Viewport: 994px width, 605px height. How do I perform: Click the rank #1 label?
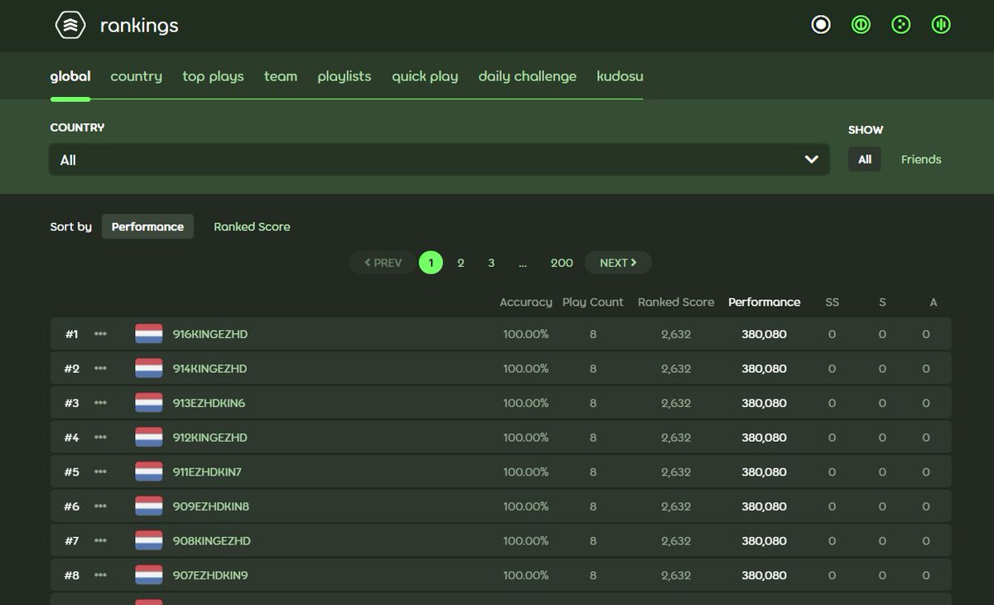(71, 334)
